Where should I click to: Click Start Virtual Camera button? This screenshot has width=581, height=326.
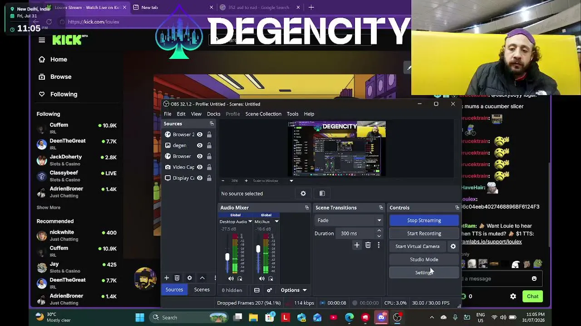[418, 246]
